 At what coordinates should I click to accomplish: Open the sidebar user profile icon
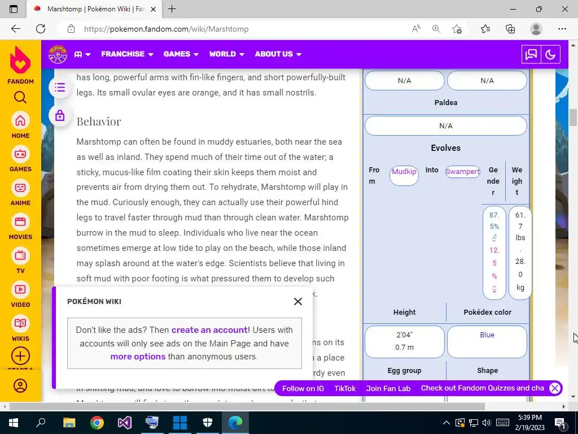pyautogui.click(x=20, y=385)
